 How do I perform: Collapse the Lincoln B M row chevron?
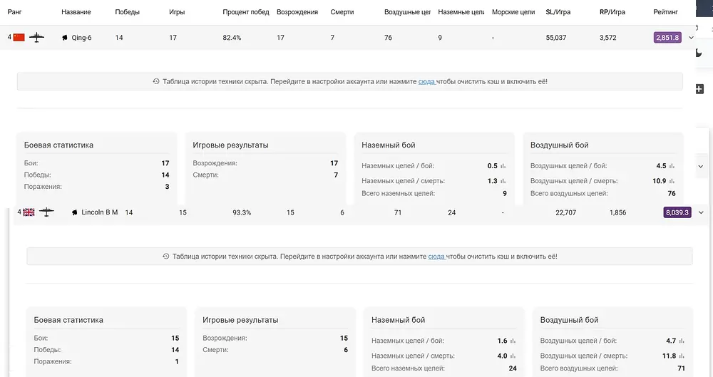701,212
